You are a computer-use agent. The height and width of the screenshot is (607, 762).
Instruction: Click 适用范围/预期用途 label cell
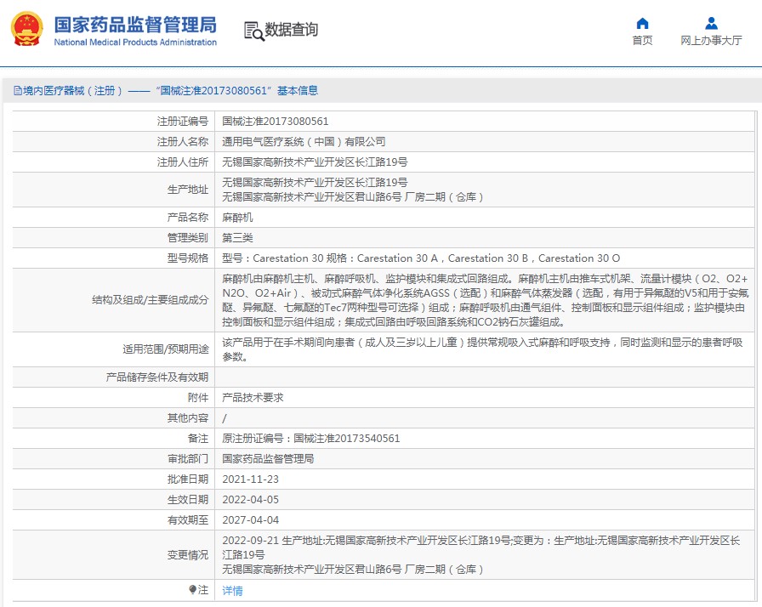pyautogui.click(x=113, y=349)
